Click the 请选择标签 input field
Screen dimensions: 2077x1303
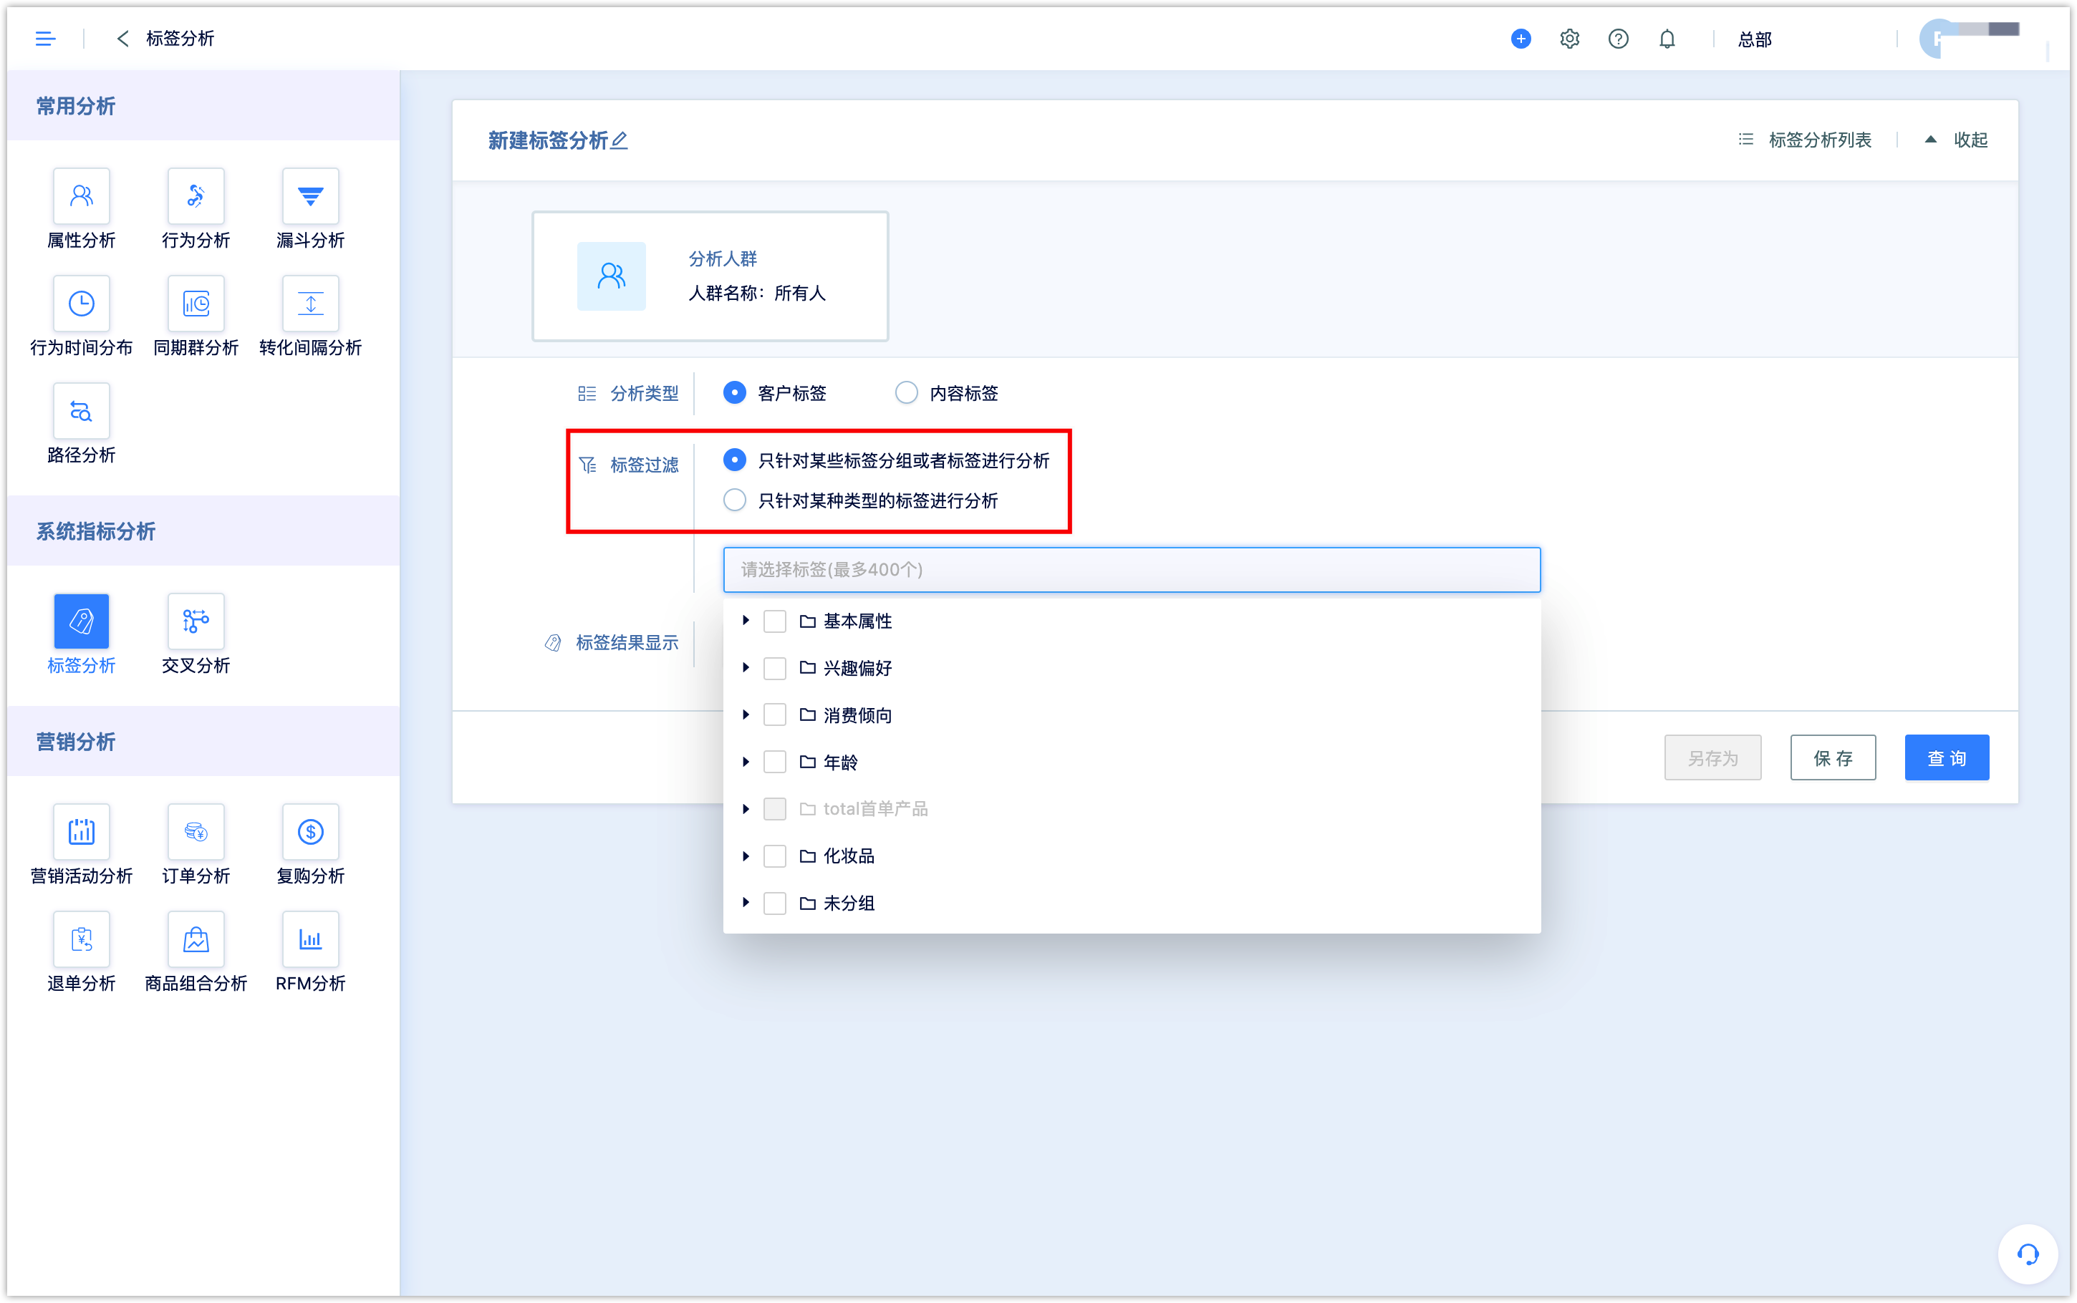click(x=1132, y=570)
